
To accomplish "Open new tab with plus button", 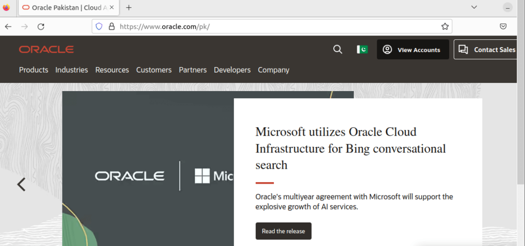I will pos(129,8).
